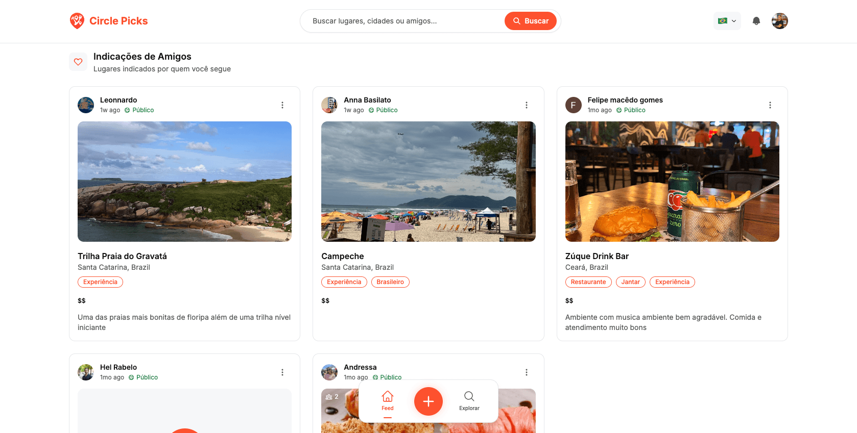Open the Zúque Drink Bar title
This screenshot has height=433, width=857.
click(x=597, y=256)
